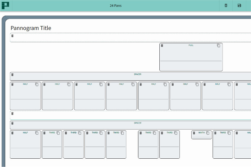Delete the NINTH pan via its trash icon

click(194, 133)
